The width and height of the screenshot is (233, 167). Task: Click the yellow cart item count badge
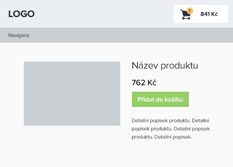(190, 11)
